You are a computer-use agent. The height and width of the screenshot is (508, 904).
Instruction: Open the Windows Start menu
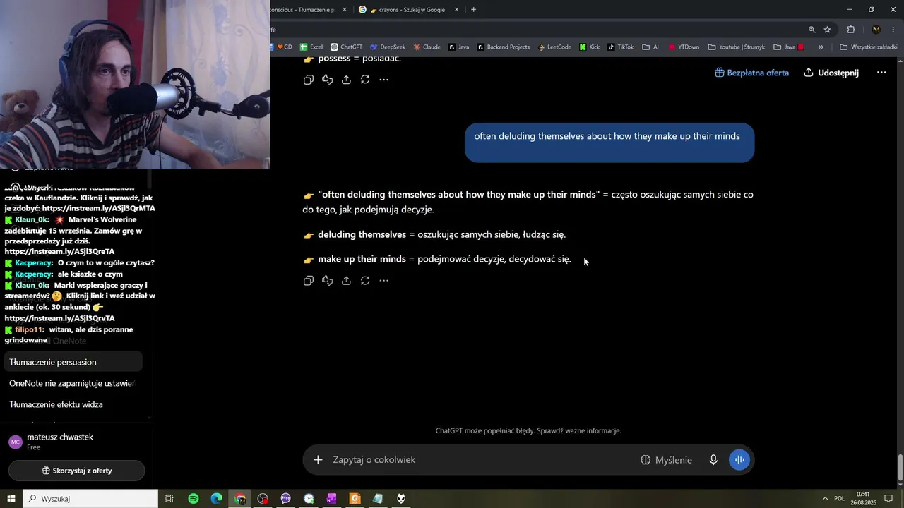coord(11,499)
